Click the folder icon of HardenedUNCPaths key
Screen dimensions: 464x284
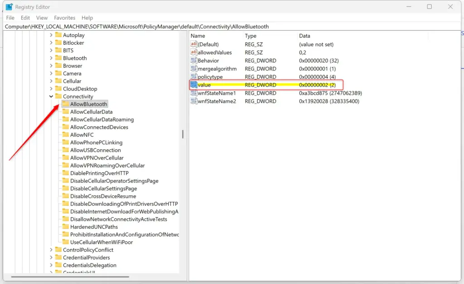pyautogui.click(x=66, y=227)
